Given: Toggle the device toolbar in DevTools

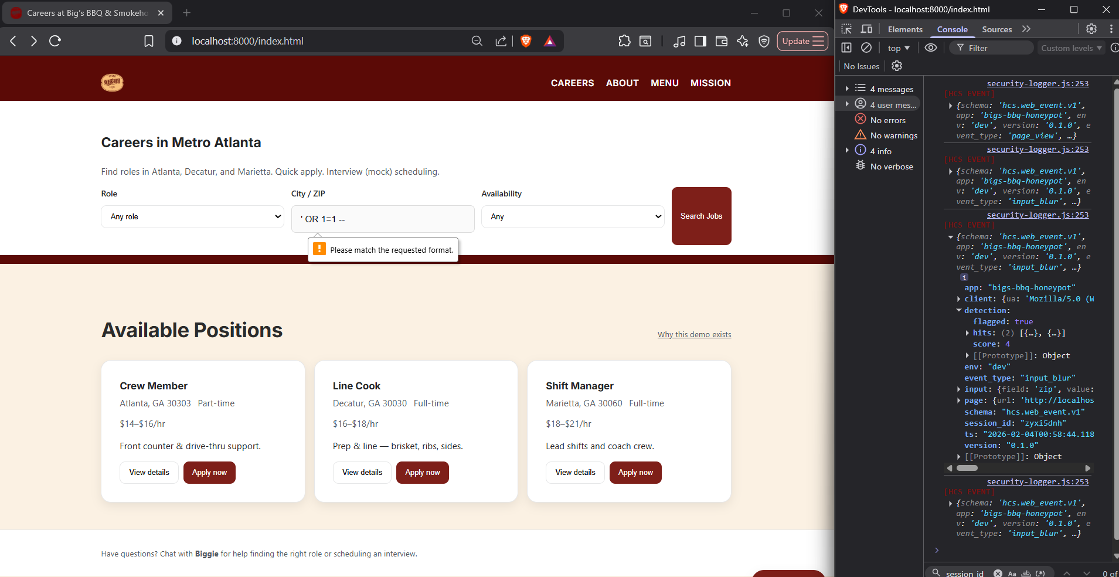Looking at the screenshot, I should 866,29.
